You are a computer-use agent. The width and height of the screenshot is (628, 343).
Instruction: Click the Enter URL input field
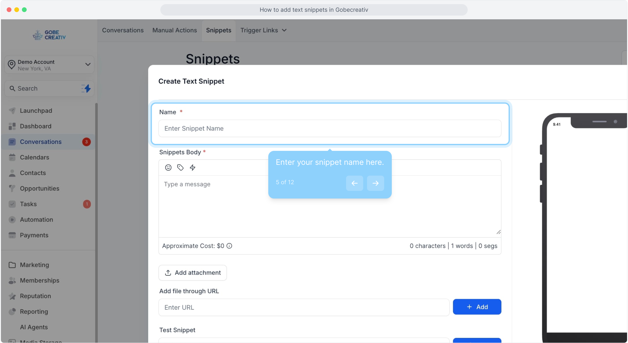pyautogui.click(x=304, y=307)
